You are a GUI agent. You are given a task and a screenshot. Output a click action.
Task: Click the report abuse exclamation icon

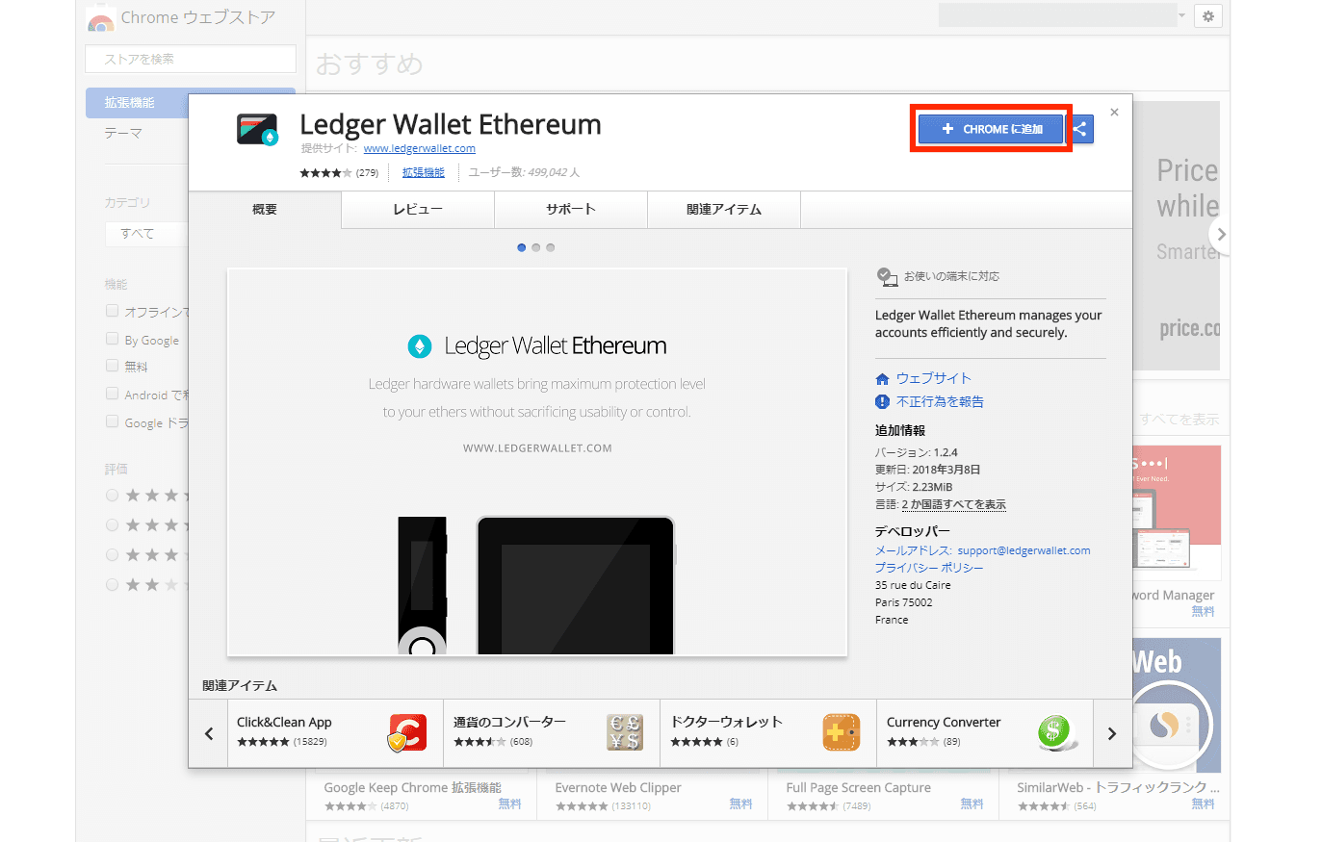point(882,402)
